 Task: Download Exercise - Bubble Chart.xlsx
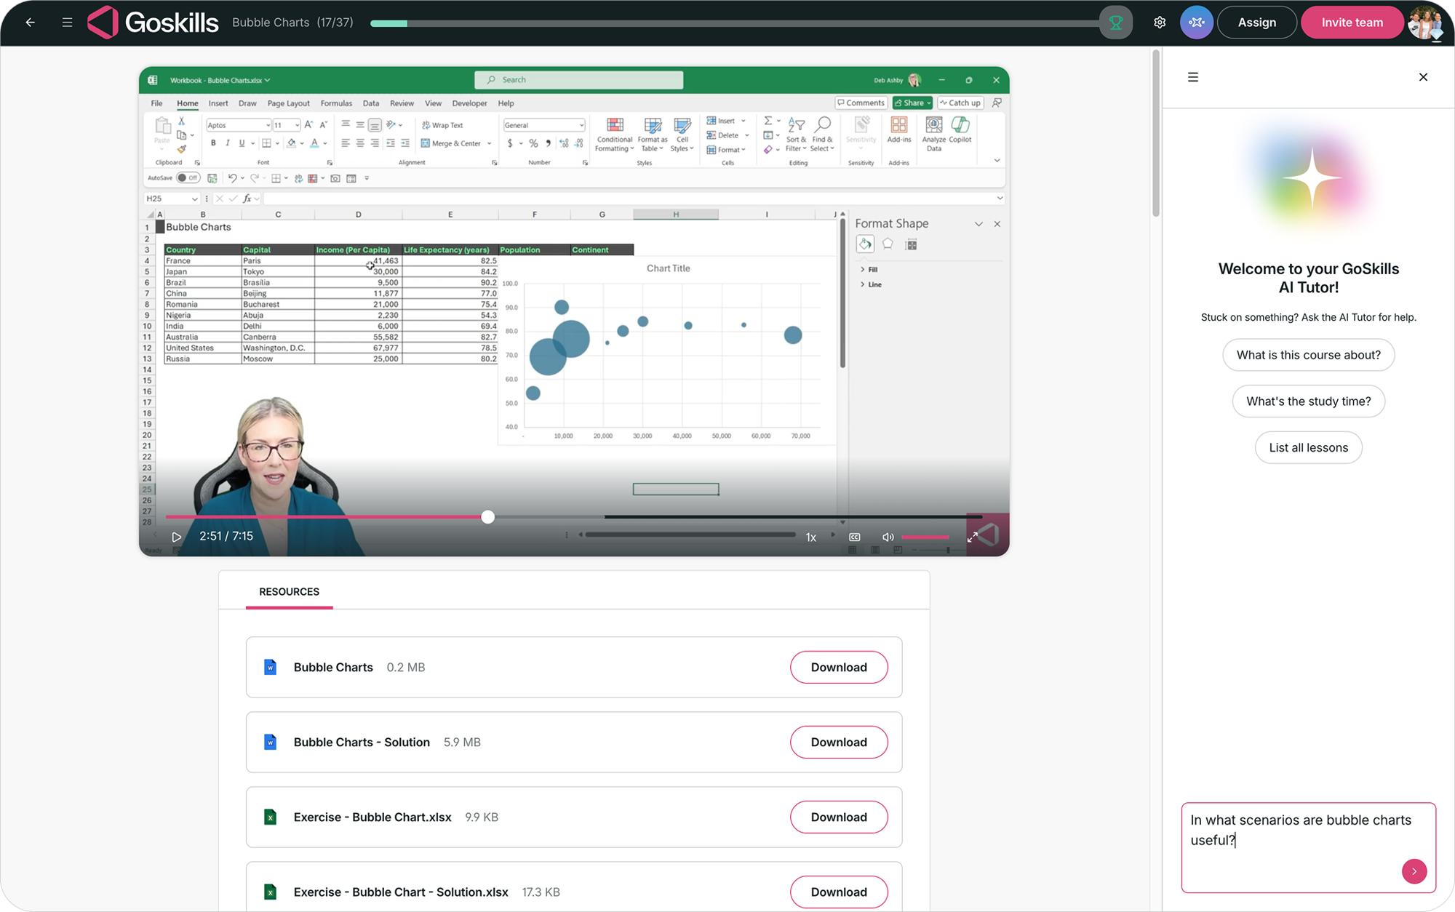[x=839, y=817]
